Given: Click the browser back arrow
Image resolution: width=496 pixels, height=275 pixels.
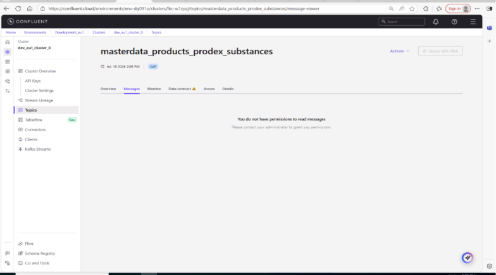Looking at the screenshot, I should 6,9.
